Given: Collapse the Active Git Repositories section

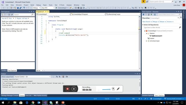Looking at the screenshot, I should click(x=143, y=25).
